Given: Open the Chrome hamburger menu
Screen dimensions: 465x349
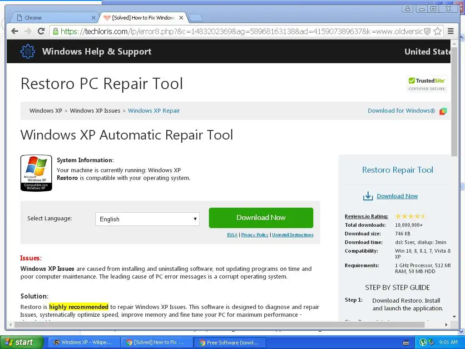Looking at the screenshot, I should 450,31.
